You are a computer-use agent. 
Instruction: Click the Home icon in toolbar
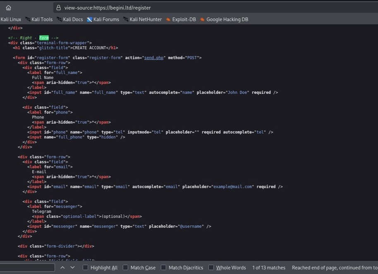click(x=8, y=8)
